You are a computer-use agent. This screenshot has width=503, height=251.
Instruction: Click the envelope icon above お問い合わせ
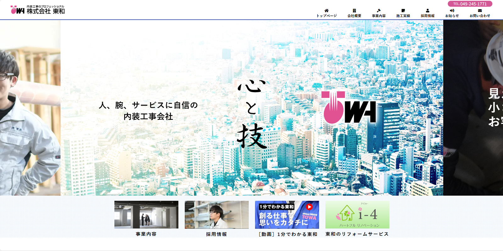coord(480,10)
